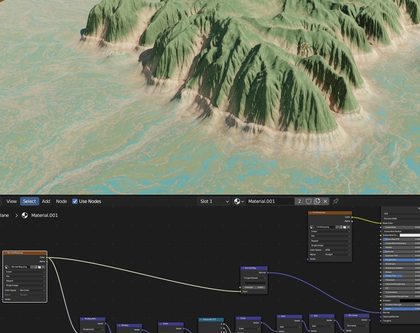Collapse the Separate XYZ node

(x=201, y=319)
